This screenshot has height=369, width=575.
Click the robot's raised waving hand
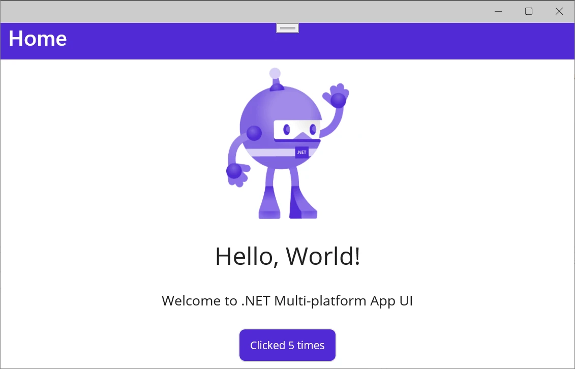338,97
